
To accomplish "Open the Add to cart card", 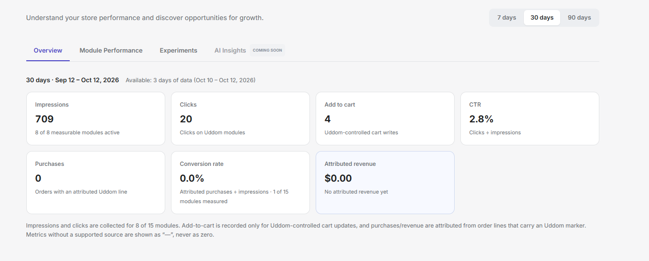I will click(385, 119).
